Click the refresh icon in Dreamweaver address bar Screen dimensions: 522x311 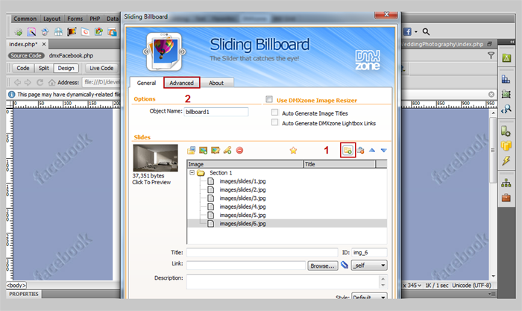pos(40,82)
